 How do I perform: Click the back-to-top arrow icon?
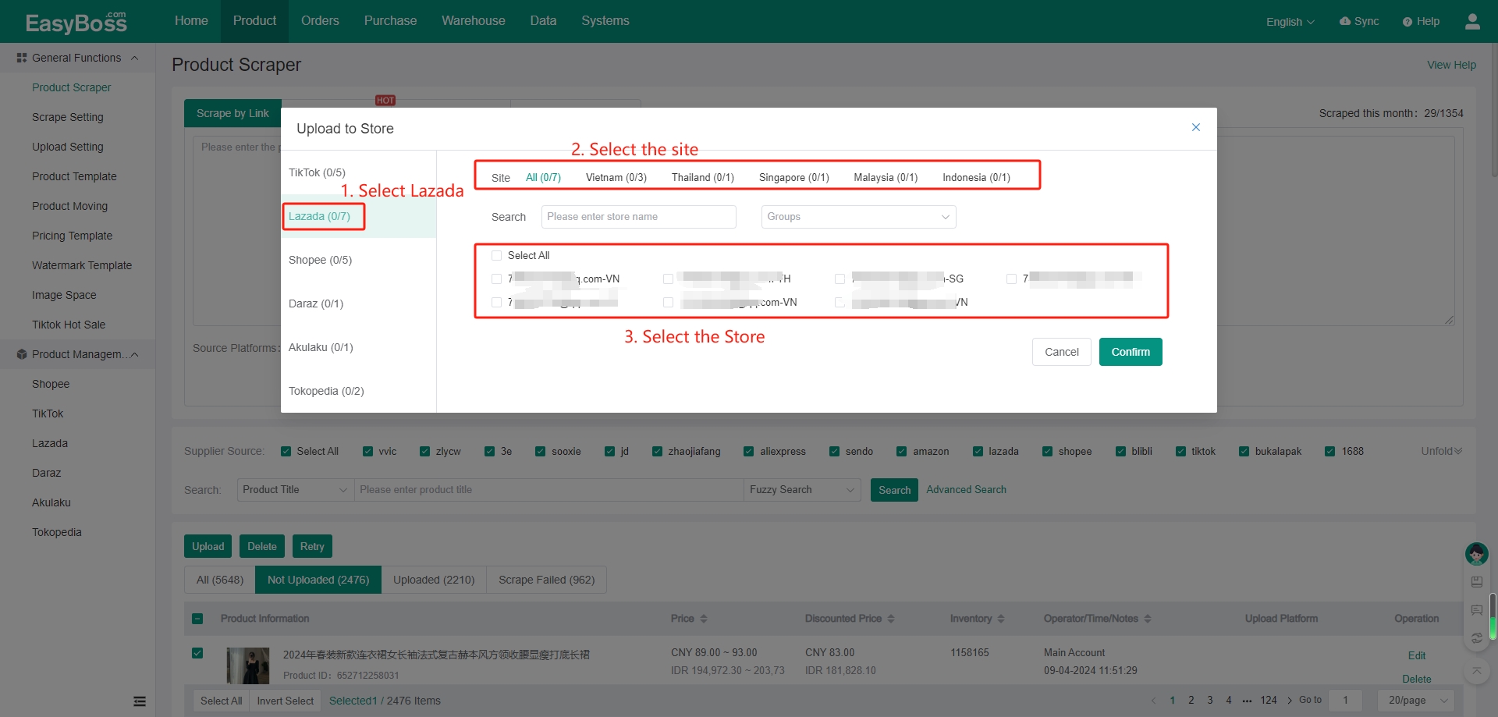coord(1476,670)
